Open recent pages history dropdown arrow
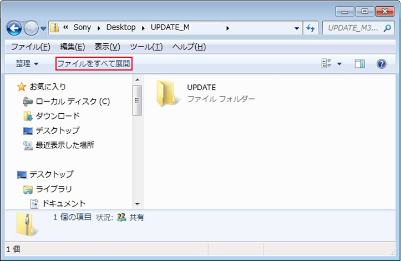Screen dimensions: 401x261 click(x=43, y=28)
